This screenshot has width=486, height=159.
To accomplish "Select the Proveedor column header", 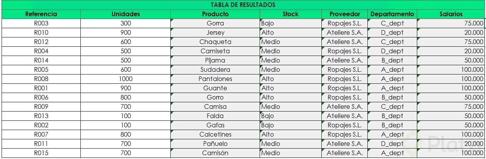I will click(345, 14).
